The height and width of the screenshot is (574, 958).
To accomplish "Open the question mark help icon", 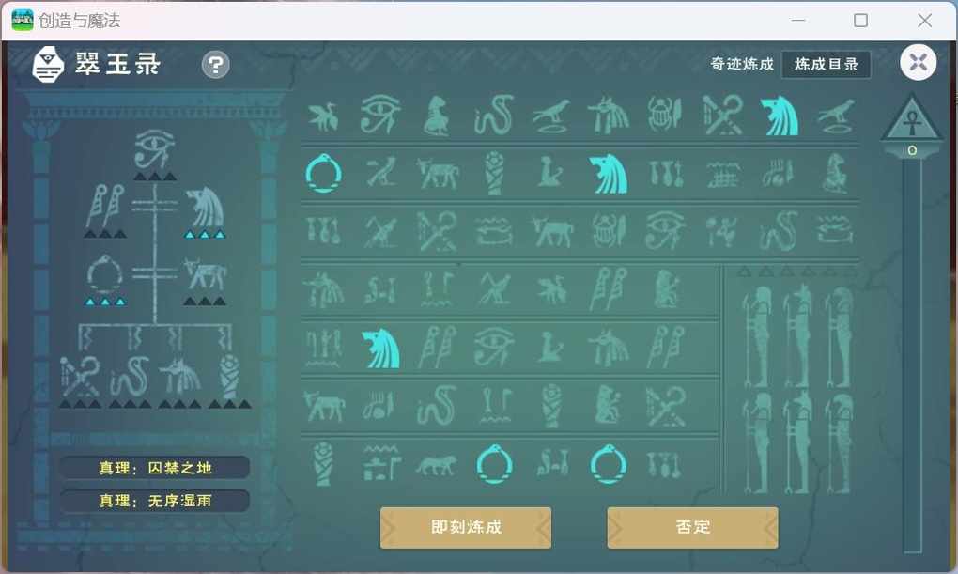I will 216,64.
